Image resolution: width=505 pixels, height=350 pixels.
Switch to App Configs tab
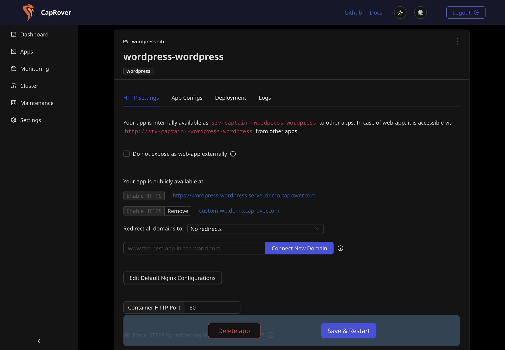(x=187, y=98)
